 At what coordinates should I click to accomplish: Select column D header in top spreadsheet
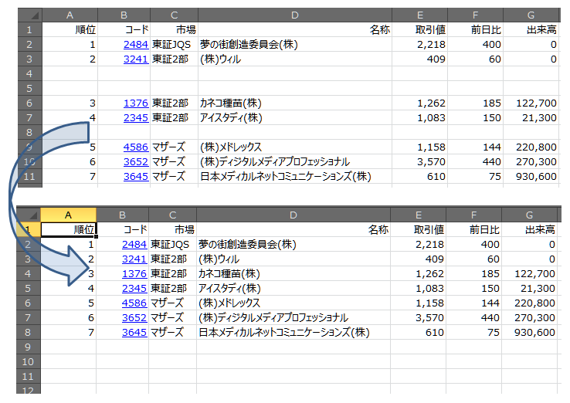[295, 15]
